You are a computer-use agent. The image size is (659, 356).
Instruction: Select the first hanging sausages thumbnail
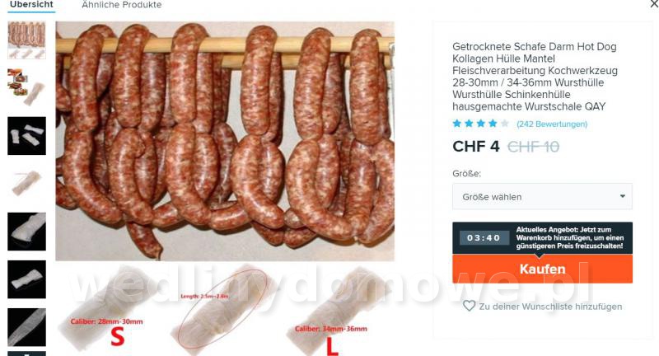27,40
